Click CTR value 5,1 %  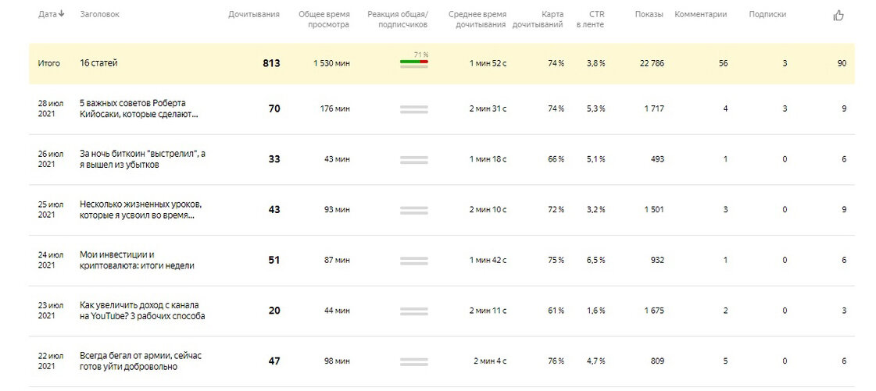click(595, 159)
